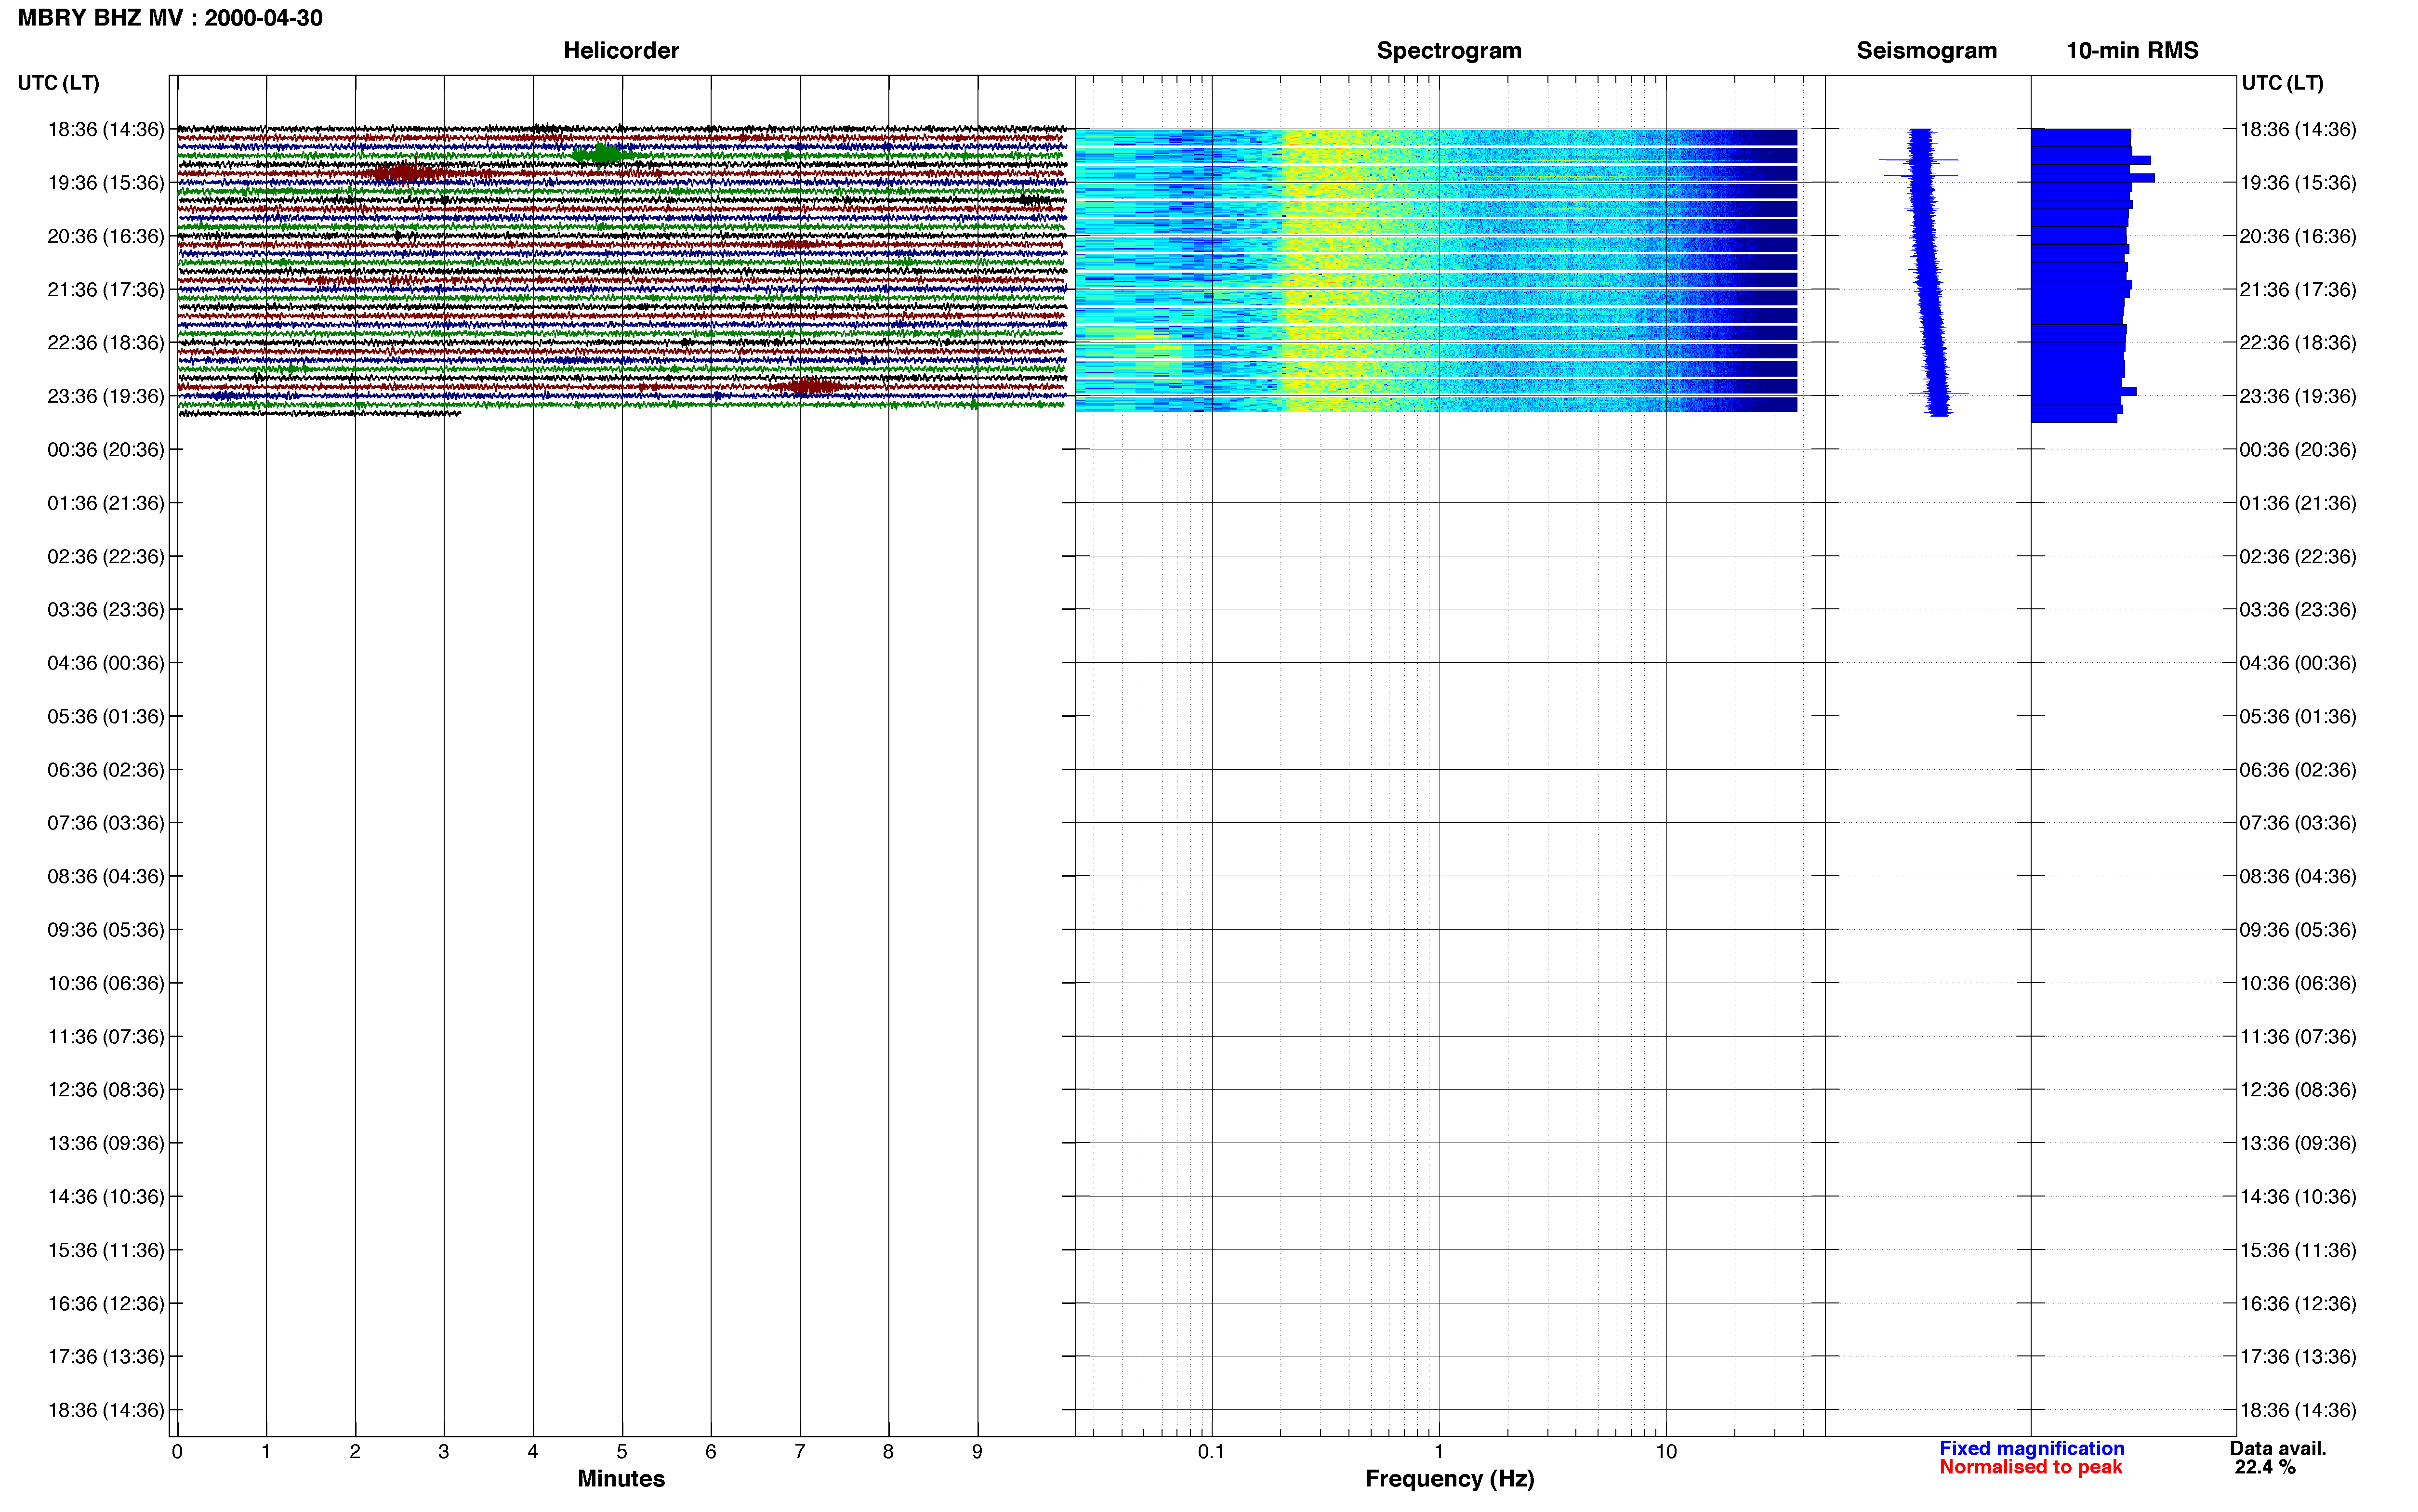Click the 19:36 (15:36) left time label
This screenshot has width=2418, height=1512.
105,183
